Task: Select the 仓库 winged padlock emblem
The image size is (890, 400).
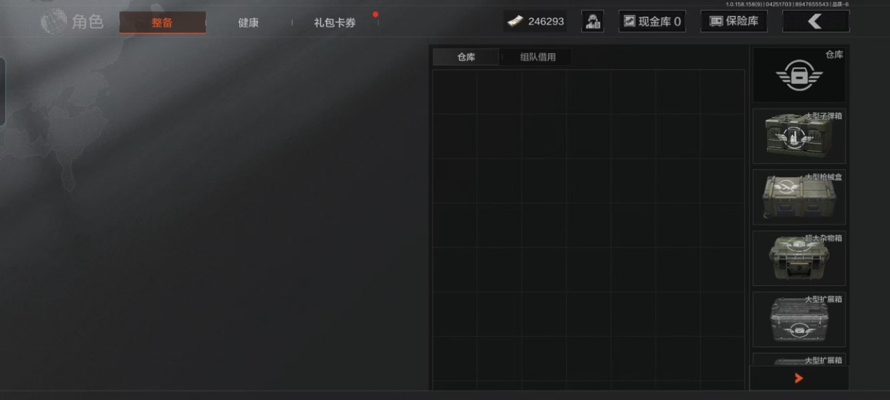Action: (799, 75)
